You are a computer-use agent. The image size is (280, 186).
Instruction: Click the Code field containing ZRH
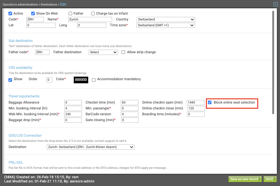[35, 19]
